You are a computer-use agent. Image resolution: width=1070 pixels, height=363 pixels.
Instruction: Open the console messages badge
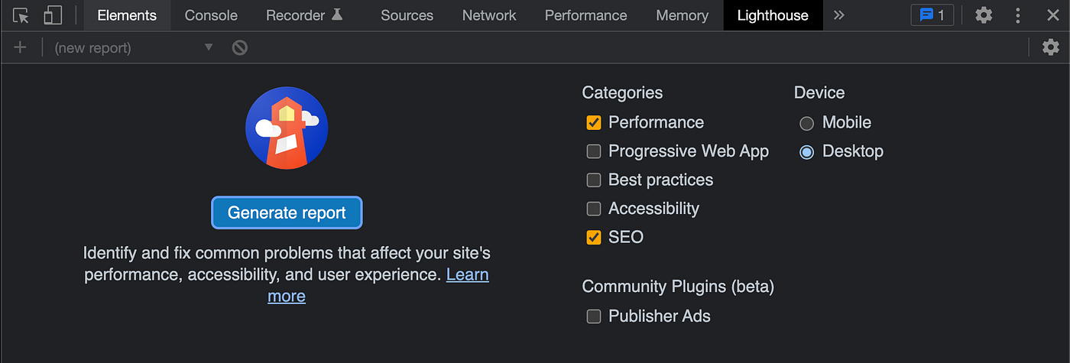pos(932,15)
